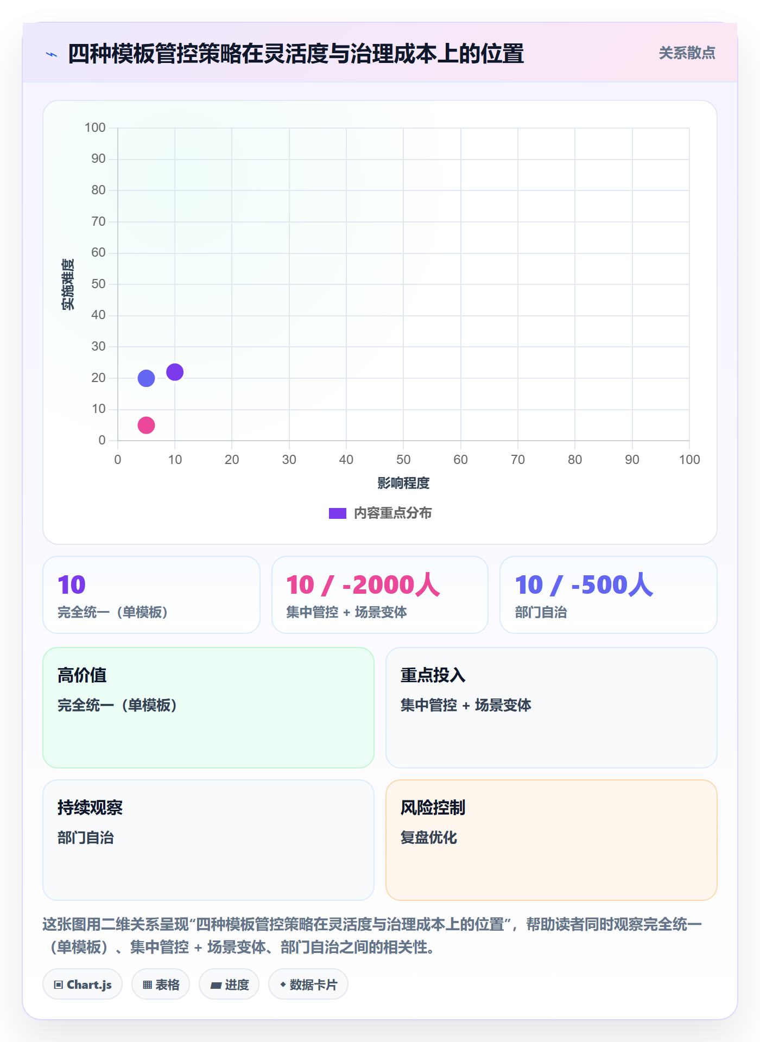Click the 数据卡片 tag chip
760x1042 pixels.
[308, 984]
